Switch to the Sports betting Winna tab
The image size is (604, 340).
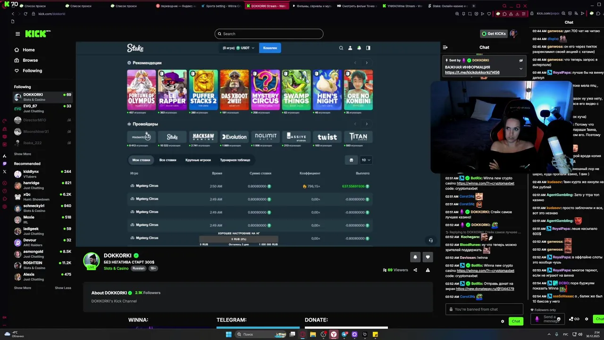coord(220,6)
